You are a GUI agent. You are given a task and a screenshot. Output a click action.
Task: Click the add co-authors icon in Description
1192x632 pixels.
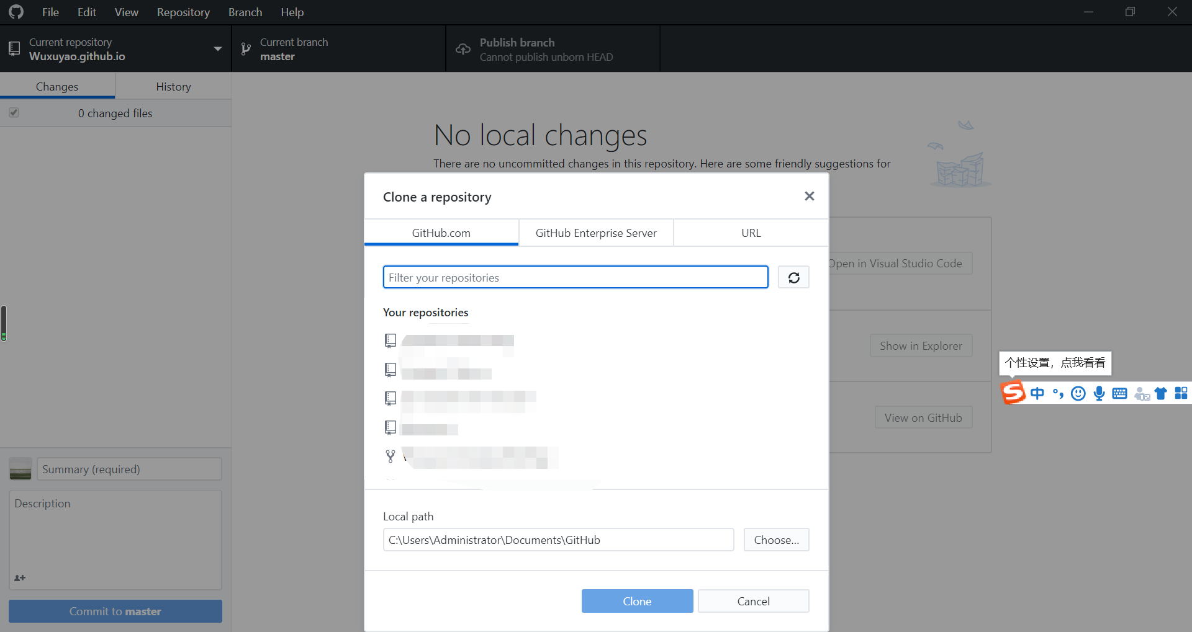[20, 577]
